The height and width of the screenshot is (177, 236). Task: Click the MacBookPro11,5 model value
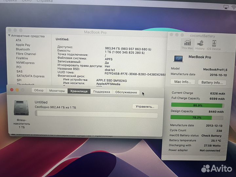(215, 69)
